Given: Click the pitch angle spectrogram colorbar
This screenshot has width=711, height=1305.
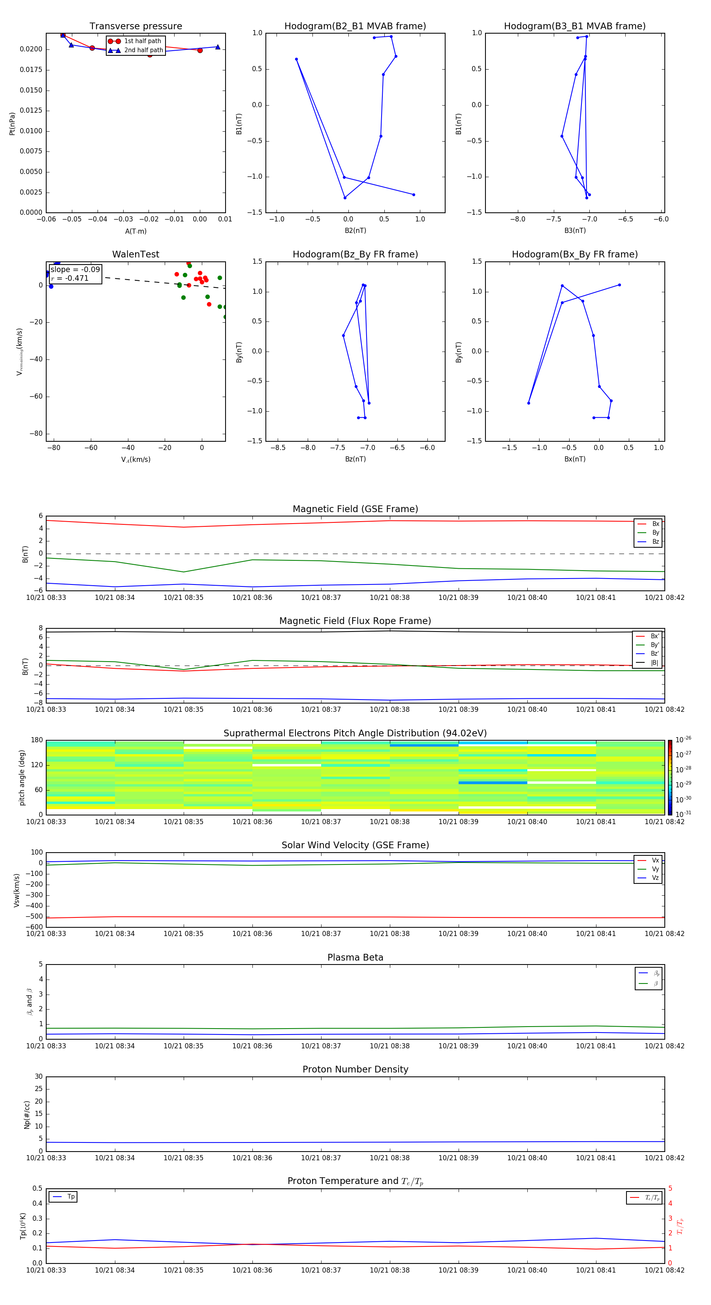Looking at the screenshot, I should pyautogui.click(x=670, y=777).
